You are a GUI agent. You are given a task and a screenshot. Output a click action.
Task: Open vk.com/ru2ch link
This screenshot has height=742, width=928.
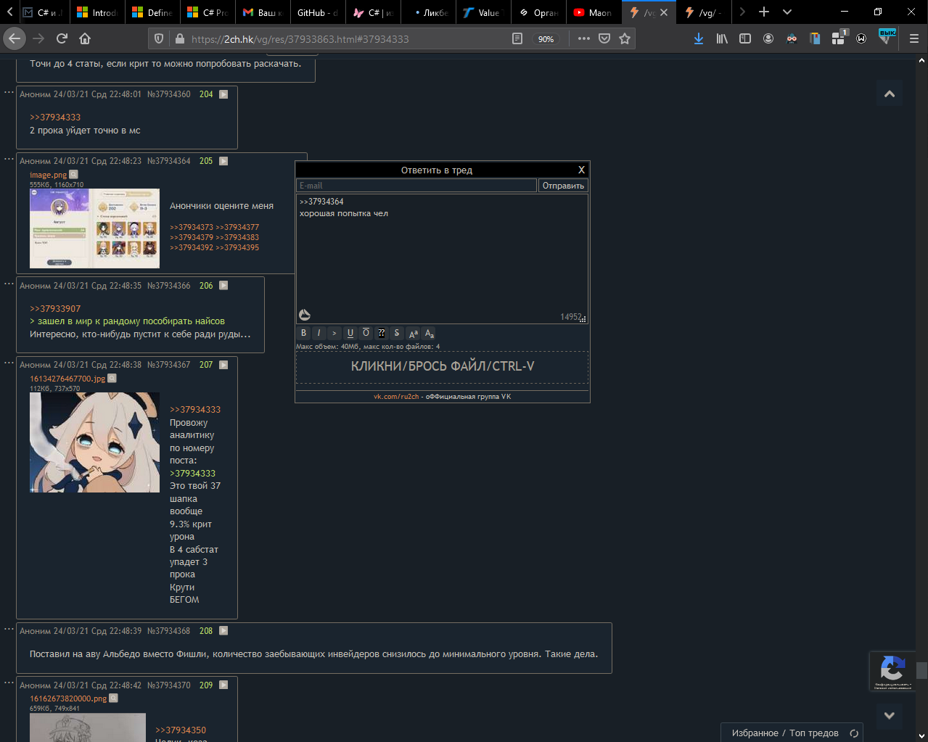pos(396,397)
